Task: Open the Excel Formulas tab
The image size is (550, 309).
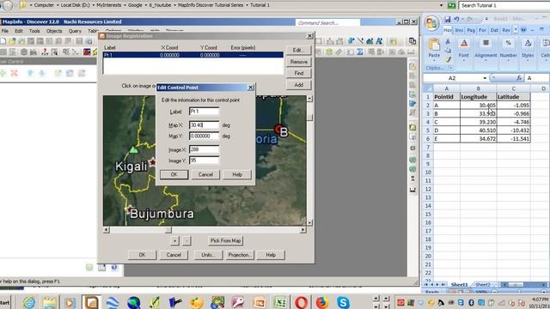Action: coord(483,31)
